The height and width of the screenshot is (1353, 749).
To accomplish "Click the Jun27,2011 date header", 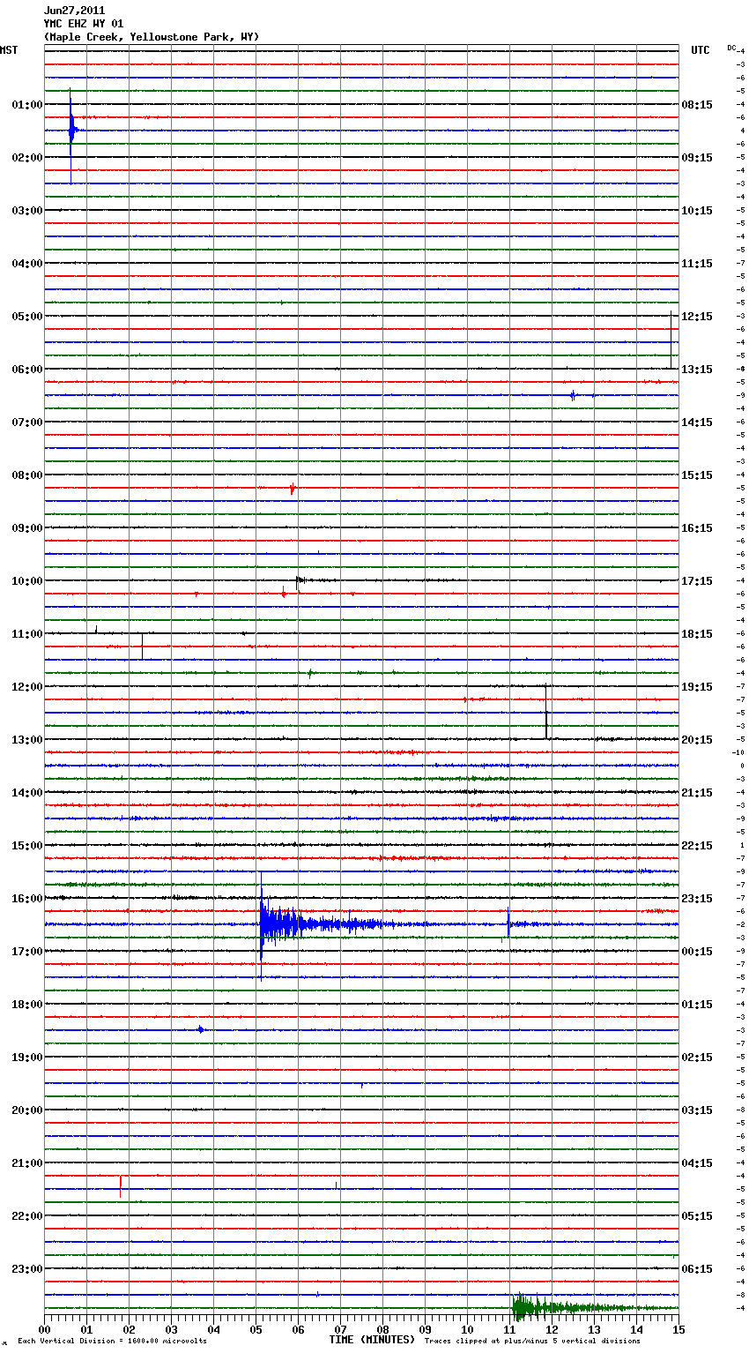I will [x=74, y=11].
